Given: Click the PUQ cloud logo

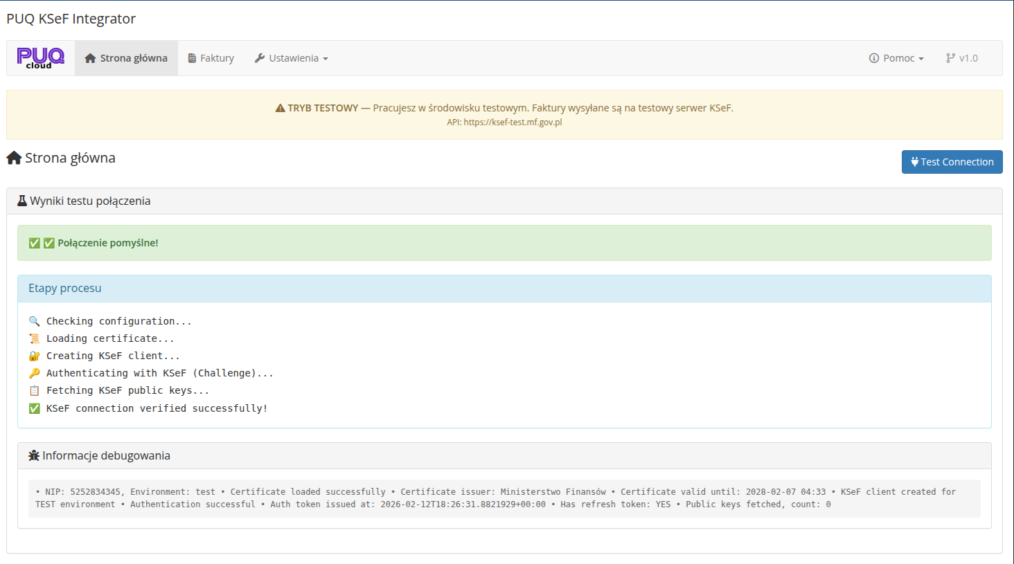Looking at the screenshot, I should pyautogui.click(x=40, y=58).
